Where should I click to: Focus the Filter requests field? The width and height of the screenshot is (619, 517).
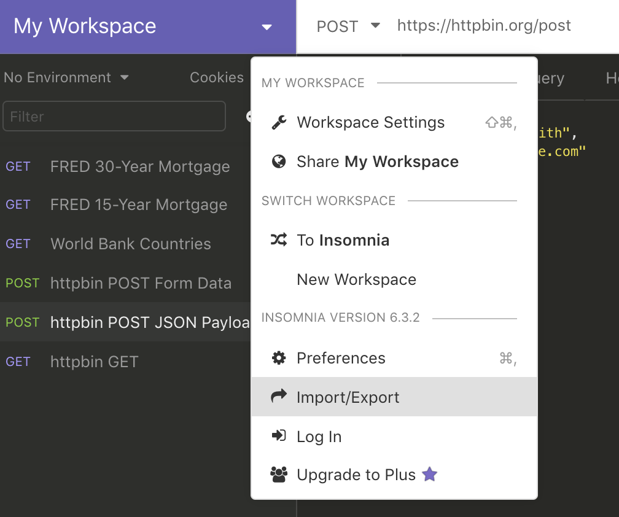[114, 116]
